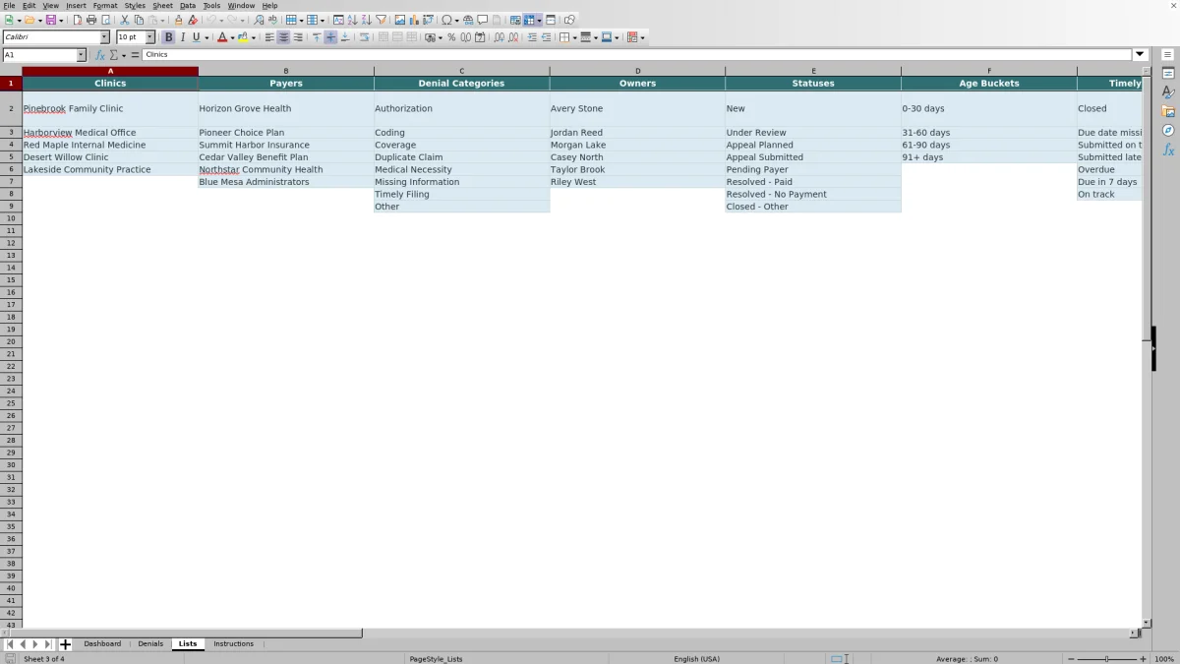The height and width of the screenshot is (664, 1180).
Task: Expand the Font Color dropdown arrow
Action: coord(232,37)
